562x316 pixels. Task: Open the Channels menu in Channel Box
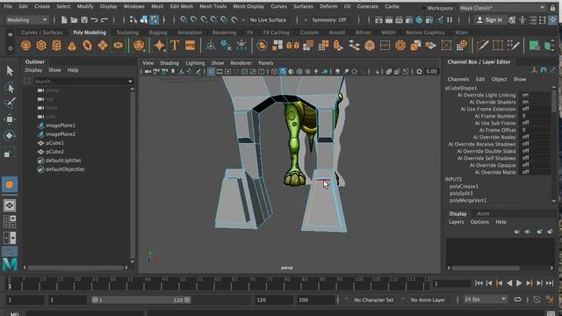point(458,80)
